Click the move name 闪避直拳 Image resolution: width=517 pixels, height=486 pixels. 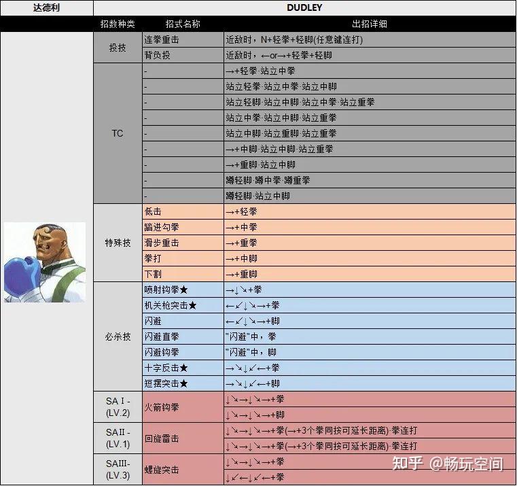click(162, 336)
